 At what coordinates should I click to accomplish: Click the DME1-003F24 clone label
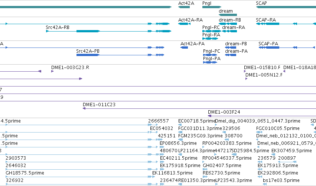[x=224, y=112]
